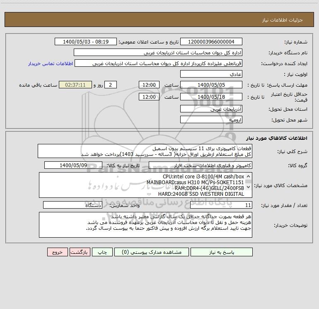This screenshot has height=309, width=319.
Task: Click the حداقل تاریخ اعتبار قیمت label
Action: pyautogui.click(x=289, y=97)
